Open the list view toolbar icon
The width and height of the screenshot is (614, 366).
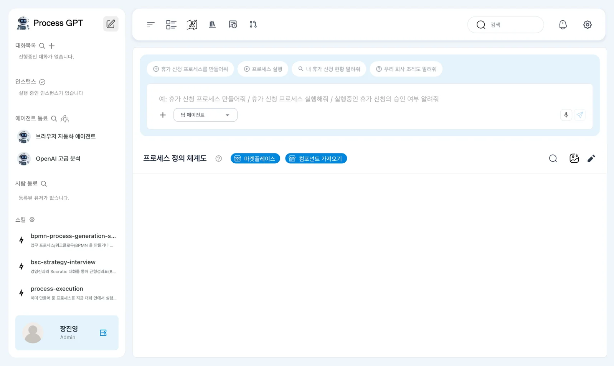(x=171, y=25)
